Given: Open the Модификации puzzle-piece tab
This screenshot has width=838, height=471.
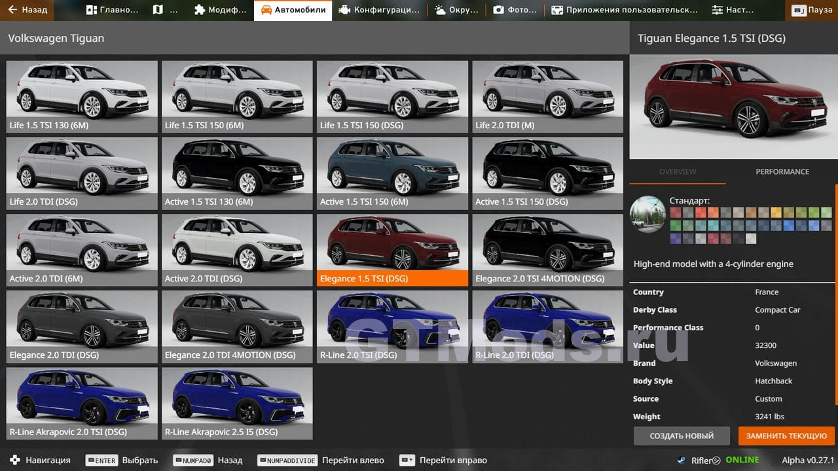Looking at the screenshot, I should click(x=221, y=10).
